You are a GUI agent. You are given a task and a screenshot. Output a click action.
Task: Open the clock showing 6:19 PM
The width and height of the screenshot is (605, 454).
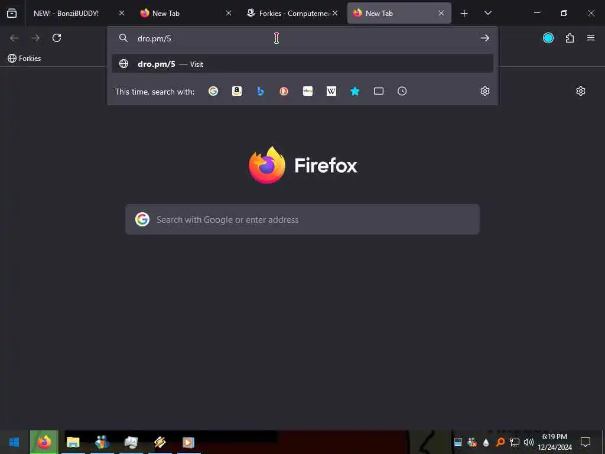tap(555, 442)
